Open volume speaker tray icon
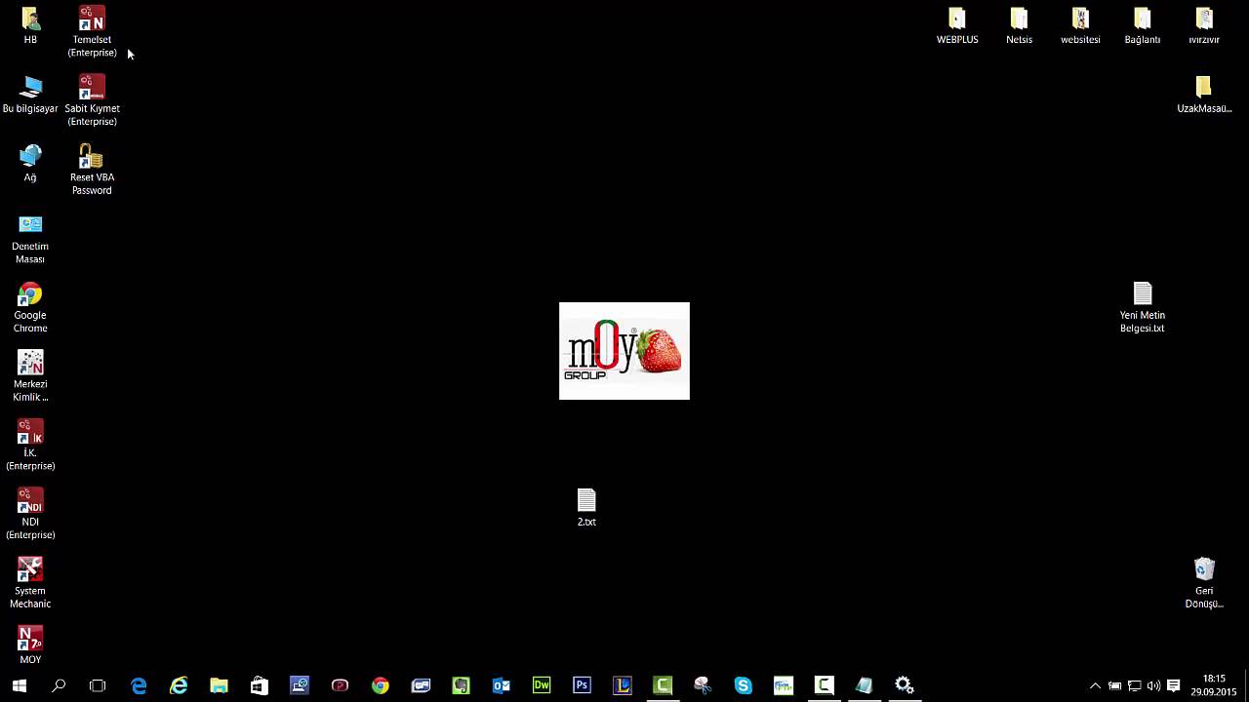The width and height of the screenshot is (1249, 702). click(x=1153, y=685)
